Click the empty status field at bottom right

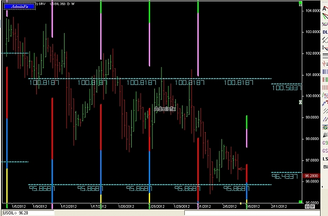click(x=252, y=213)
